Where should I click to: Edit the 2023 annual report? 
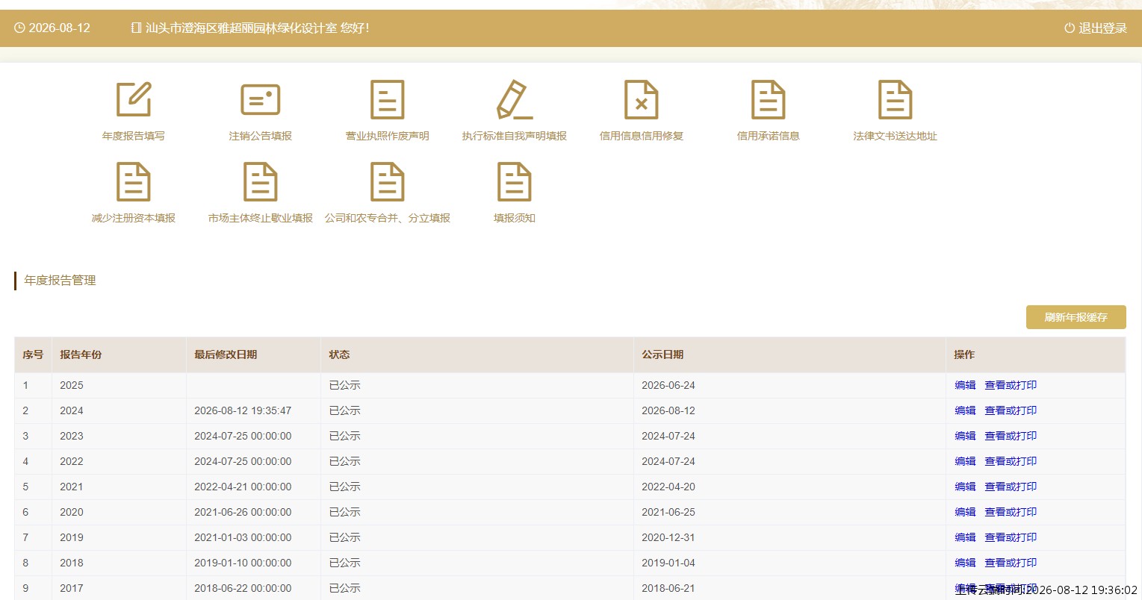[965, 436]
